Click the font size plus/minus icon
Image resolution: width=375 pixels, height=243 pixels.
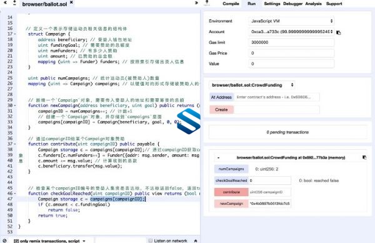[14, 3]
